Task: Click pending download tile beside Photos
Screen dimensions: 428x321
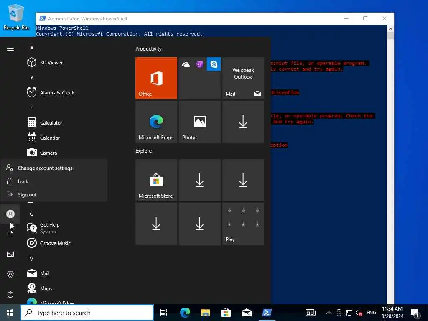Action: tap(243, 122)
